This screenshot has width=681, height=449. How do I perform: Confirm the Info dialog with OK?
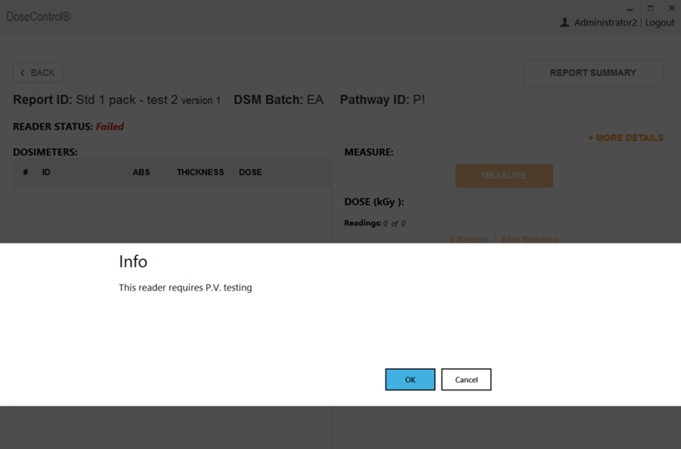410,380
